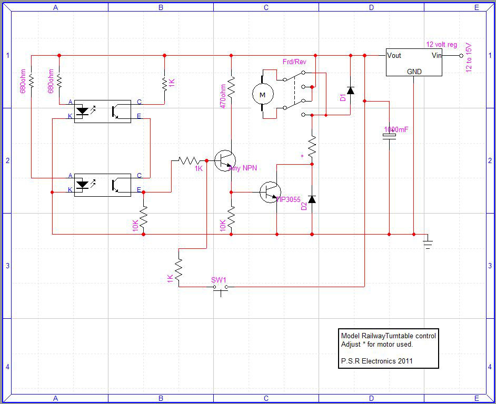This screenshot has height=404, width=496.
Task: Select the lower optocoupler component
Action: pos(102,185)
